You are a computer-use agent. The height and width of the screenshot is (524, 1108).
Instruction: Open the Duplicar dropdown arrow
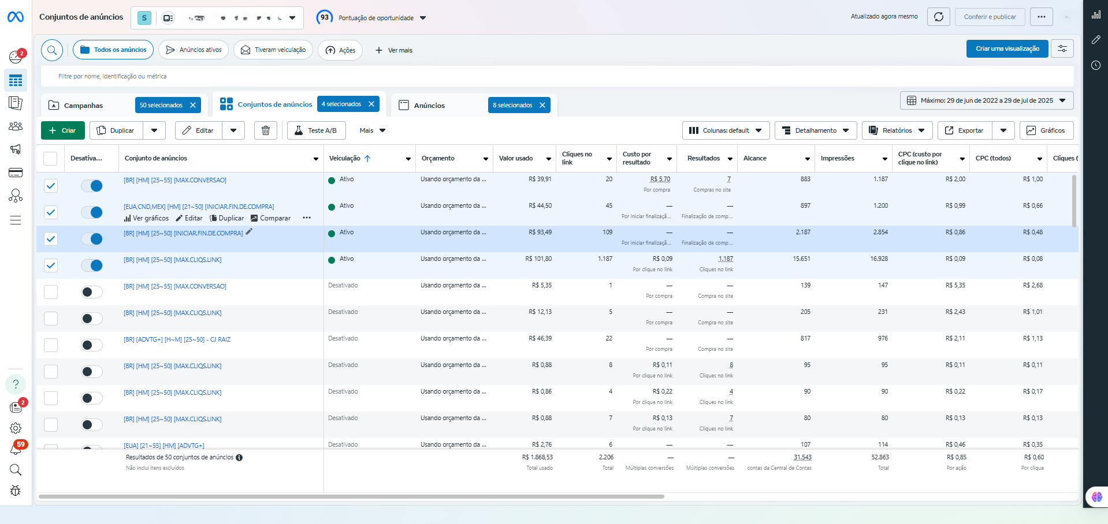click(154, 130)
